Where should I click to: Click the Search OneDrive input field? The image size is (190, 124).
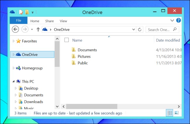(162, 30)
